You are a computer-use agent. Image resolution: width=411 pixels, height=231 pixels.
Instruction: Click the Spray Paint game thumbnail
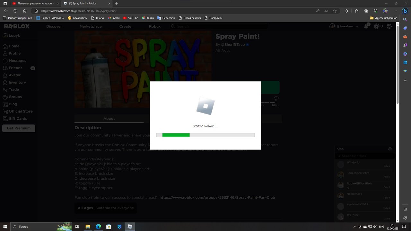pyautogui.click(x=143, y=69)
